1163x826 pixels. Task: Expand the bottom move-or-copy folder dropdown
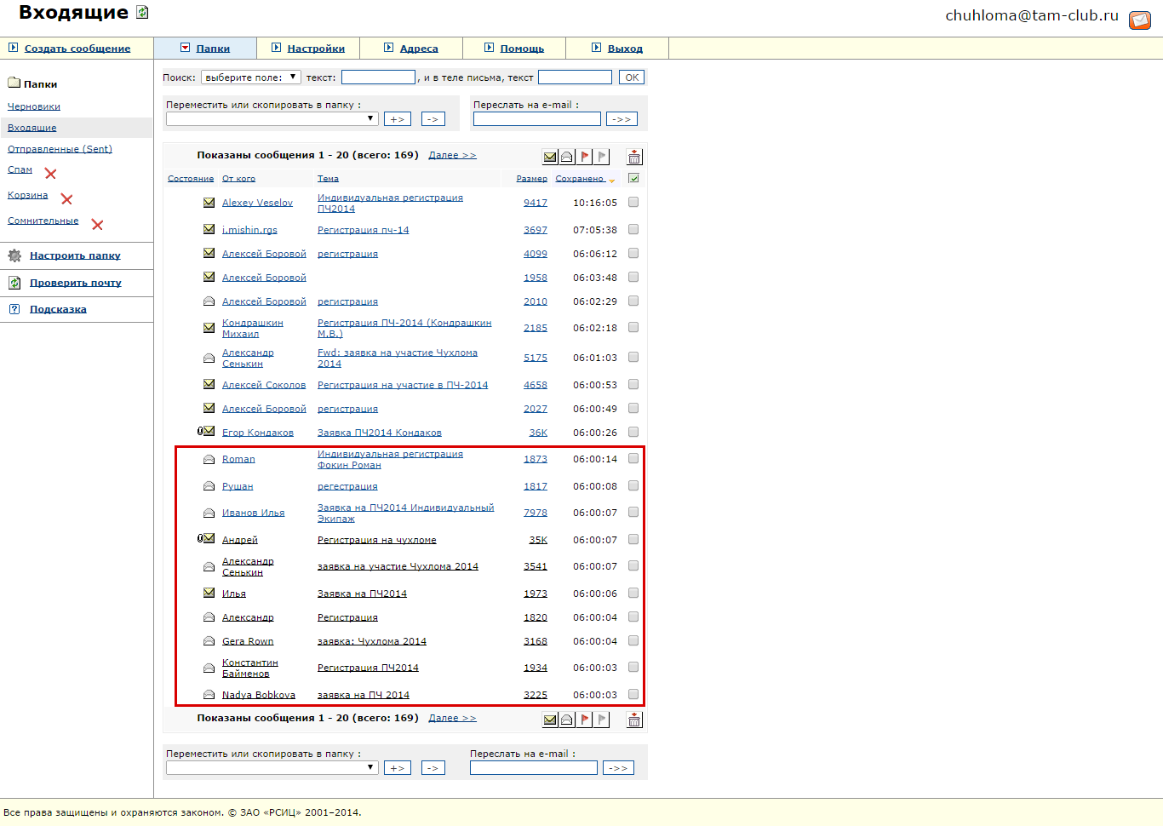272,768
